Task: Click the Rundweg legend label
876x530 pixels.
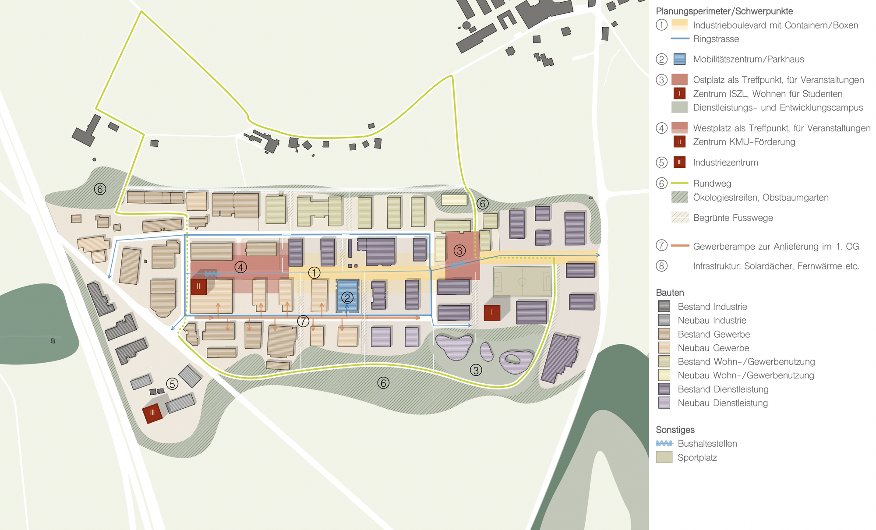Action: [712, 184]
